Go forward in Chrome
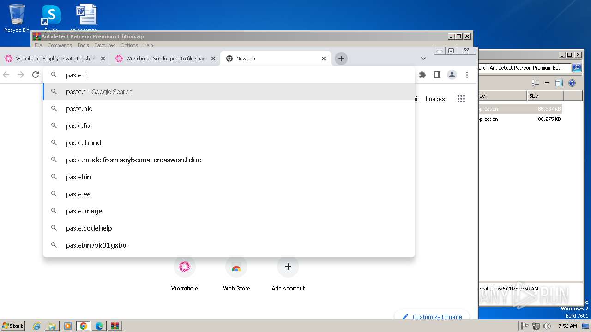The height and width of the screenshot is (332, 591). tap(21, 75)
